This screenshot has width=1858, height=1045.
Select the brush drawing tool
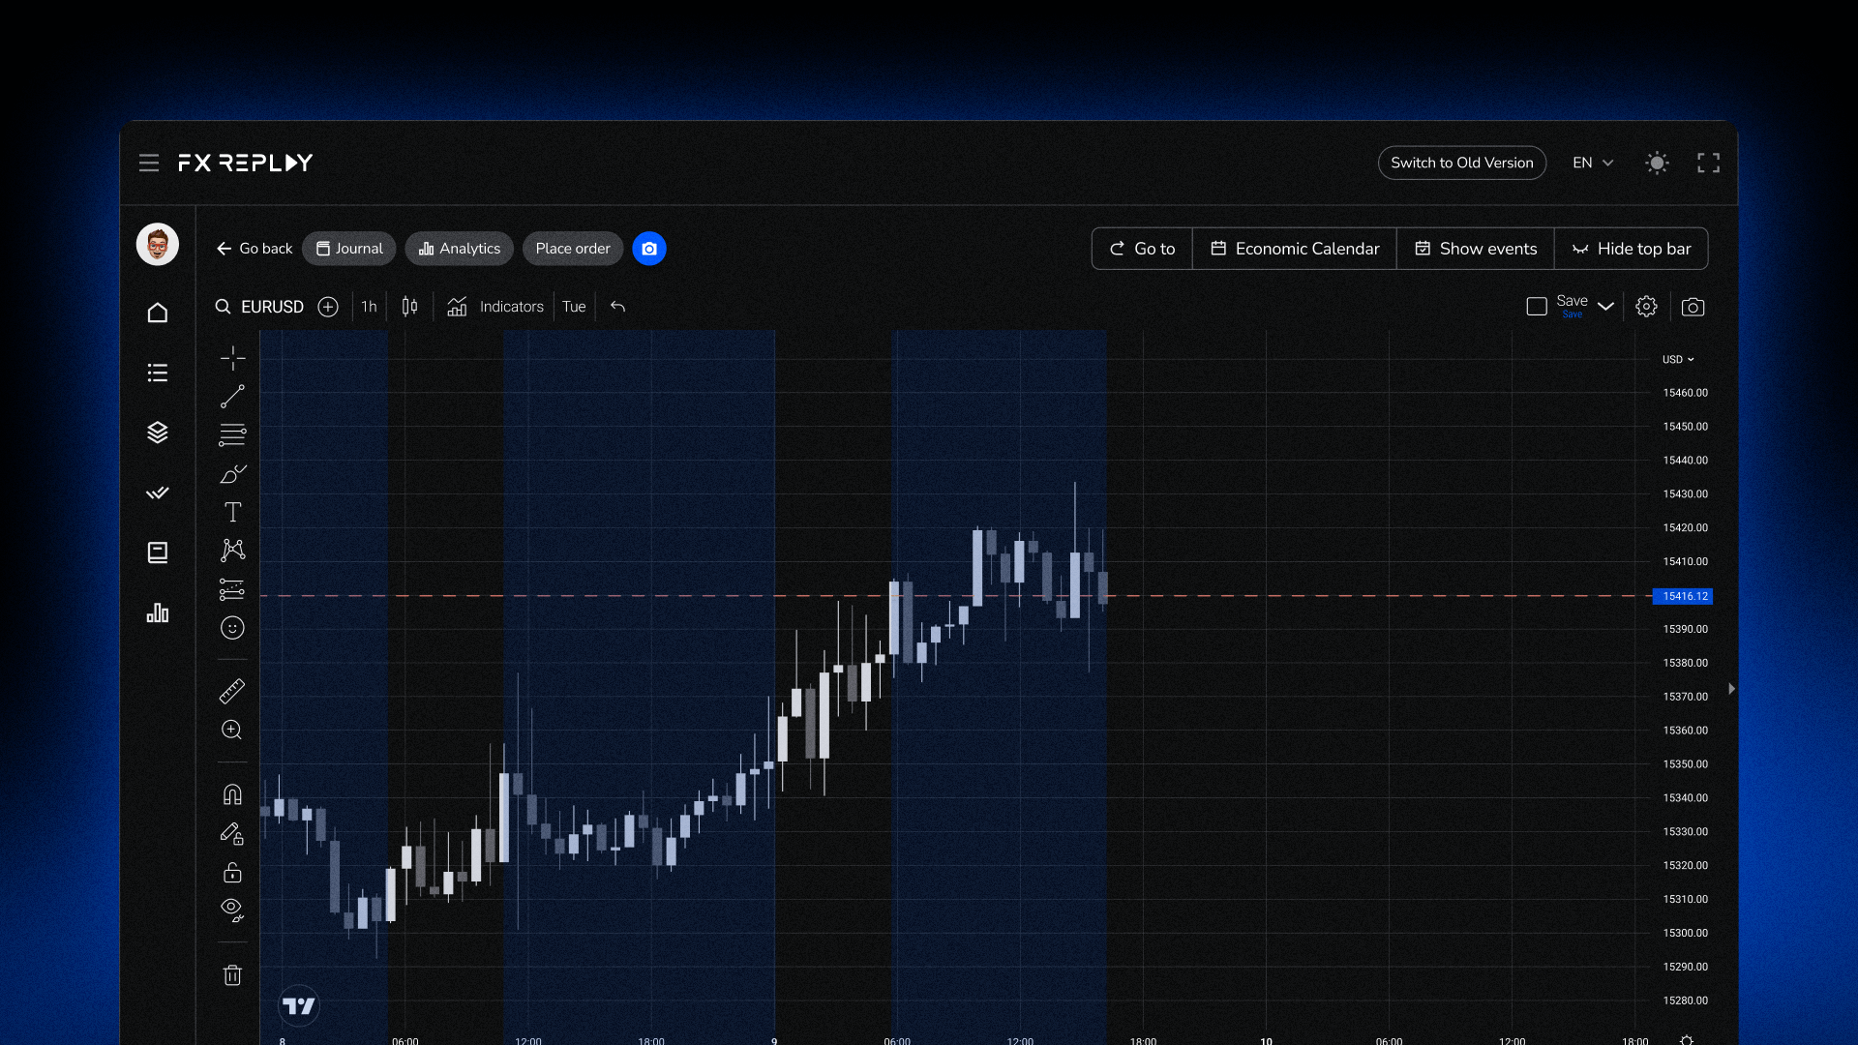pos(232,474)
